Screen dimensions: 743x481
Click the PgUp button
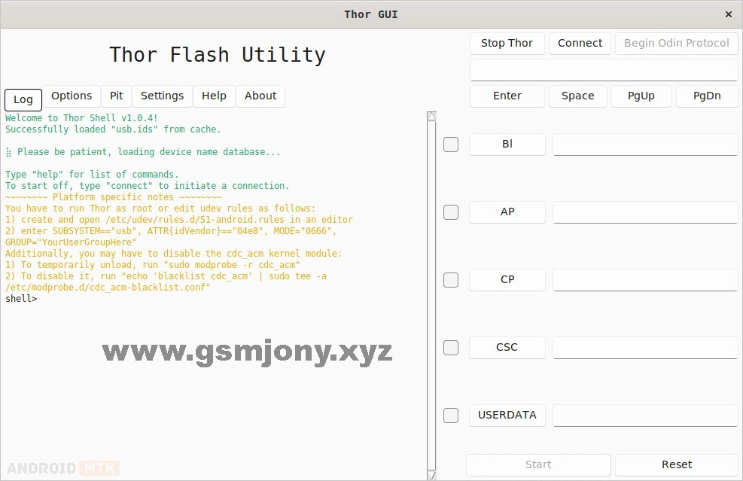[x=641, y=96]
